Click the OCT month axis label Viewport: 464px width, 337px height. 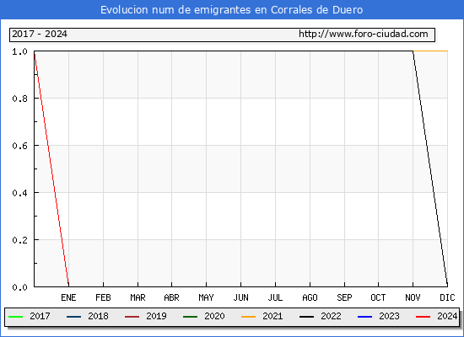[x=378, y=297]
